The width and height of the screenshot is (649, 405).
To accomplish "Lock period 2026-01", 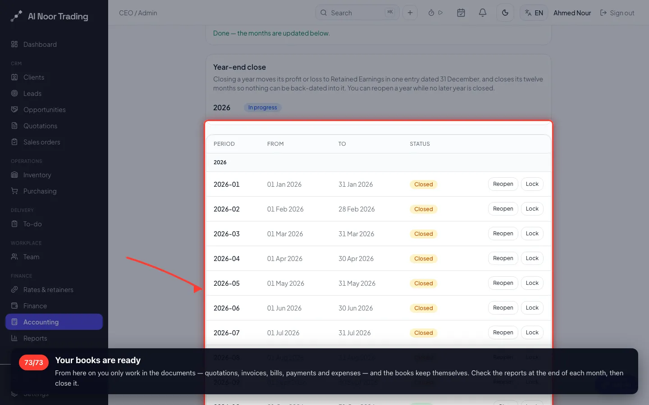I will click(x=532, y=184).
